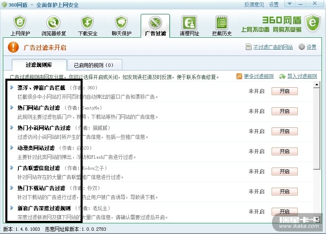Enable 热门下载站广告过滤 with 开启 button
This screenshot has width=326, height=234.
click(284, 191)
